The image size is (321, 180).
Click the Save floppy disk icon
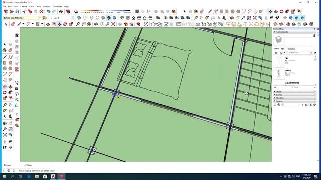(x=17, y=12)
